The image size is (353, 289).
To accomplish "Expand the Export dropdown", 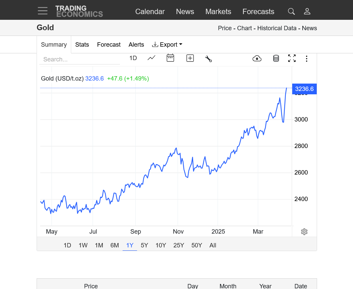I will (x=167, y=45).
